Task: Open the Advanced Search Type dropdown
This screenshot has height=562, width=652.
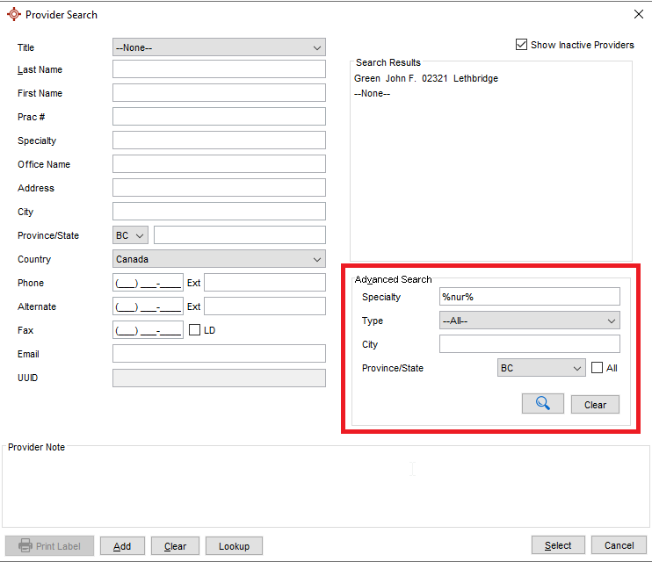Action: [x=529, y=321]
